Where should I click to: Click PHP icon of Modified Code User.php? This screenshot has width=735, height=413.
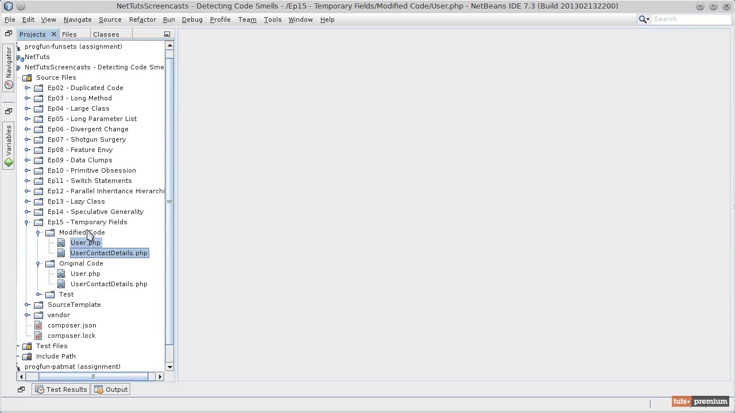coord(61,243)
